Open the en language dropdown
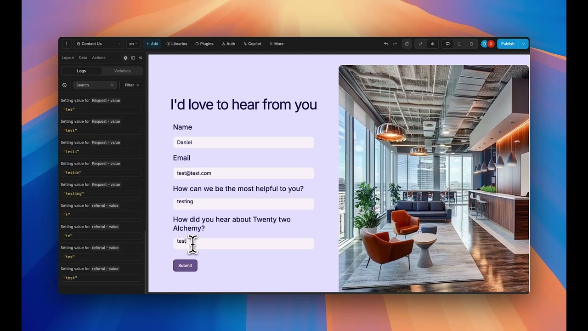Screen dimensions: 588x331 coord(133,44)
